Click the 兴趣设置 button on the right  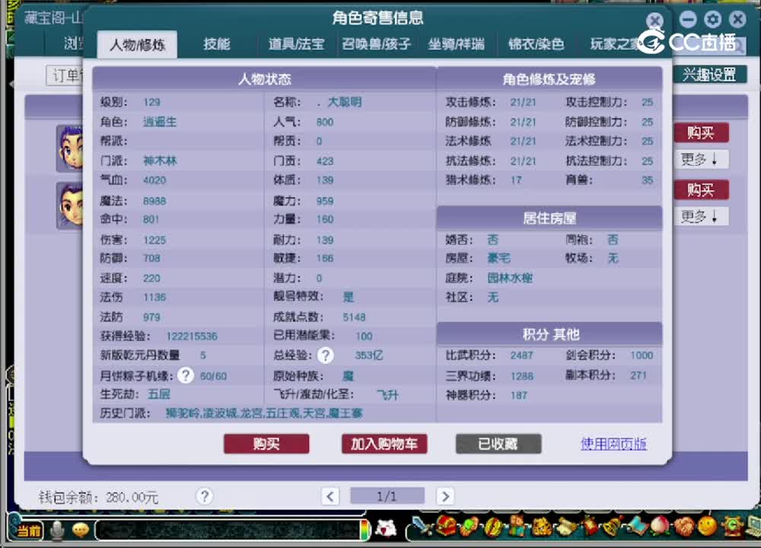pyautogui.click(x=709, y=75)
